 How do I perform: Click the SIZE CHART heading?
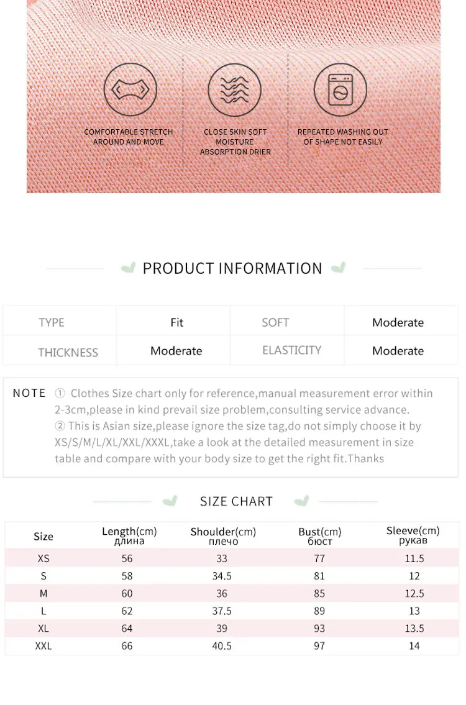[x=236, y=501]
